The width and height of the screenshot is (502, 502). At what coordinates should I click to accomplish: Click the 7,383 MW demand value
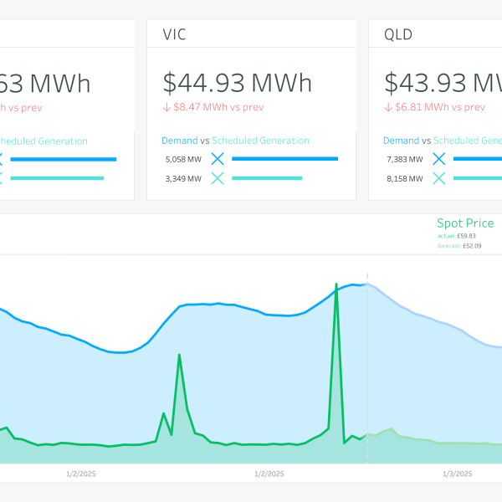click(405, 159)
